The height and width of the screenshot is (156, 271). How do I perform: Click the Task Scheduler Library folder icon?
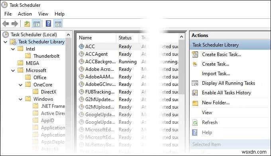point(13,42)
